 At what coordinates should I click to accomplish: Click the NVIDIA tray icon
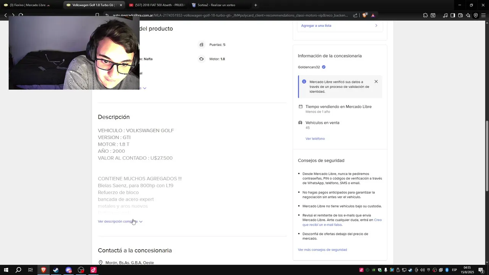(x=373, y=270)
